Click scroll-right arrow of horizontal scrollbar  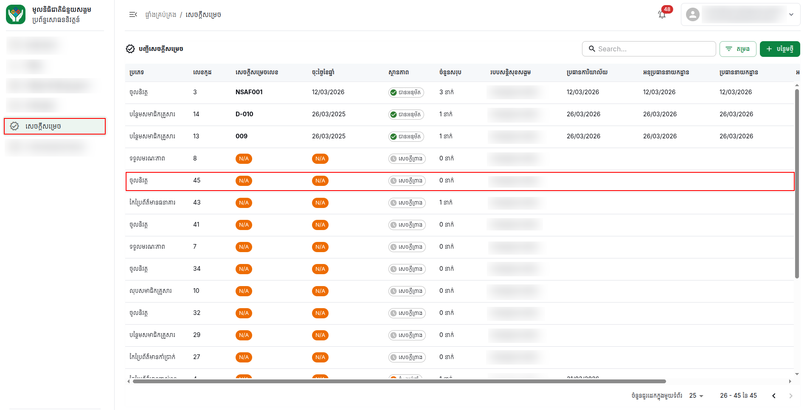tap(790, 381)
